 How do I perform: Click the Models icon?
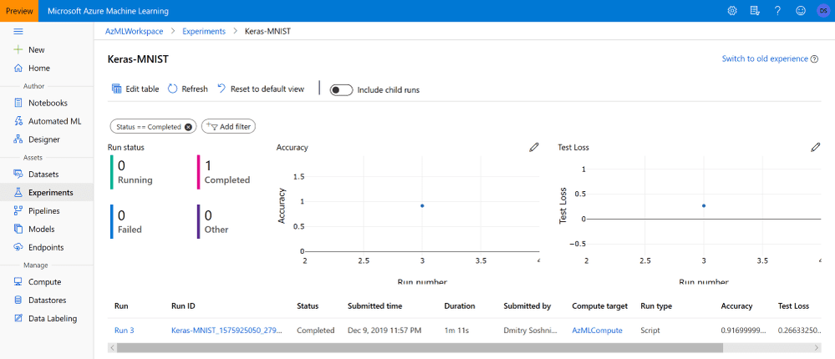[18, 230]
